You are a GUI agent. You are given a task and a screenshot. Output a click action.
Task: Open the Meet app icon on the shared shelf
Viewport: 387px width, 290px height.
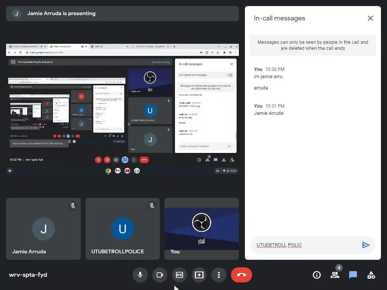(137, 171)
